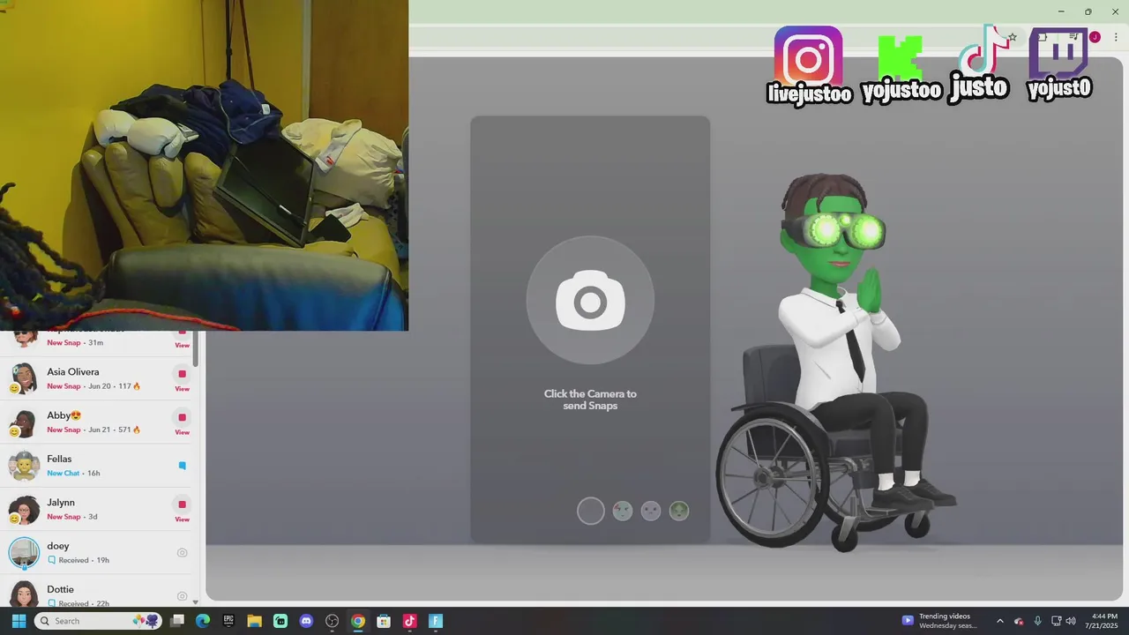The image size is (1129, 635).
Task: Click the Camera icon to send Snaps
Action: coord(590,300)
